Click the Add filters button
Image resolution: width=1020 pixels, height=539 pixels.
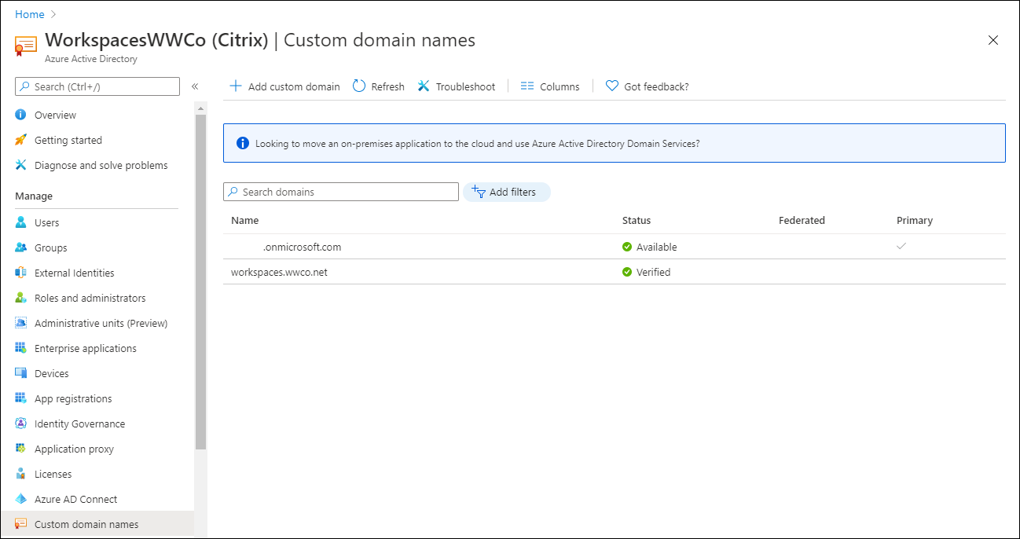[506, 192]
